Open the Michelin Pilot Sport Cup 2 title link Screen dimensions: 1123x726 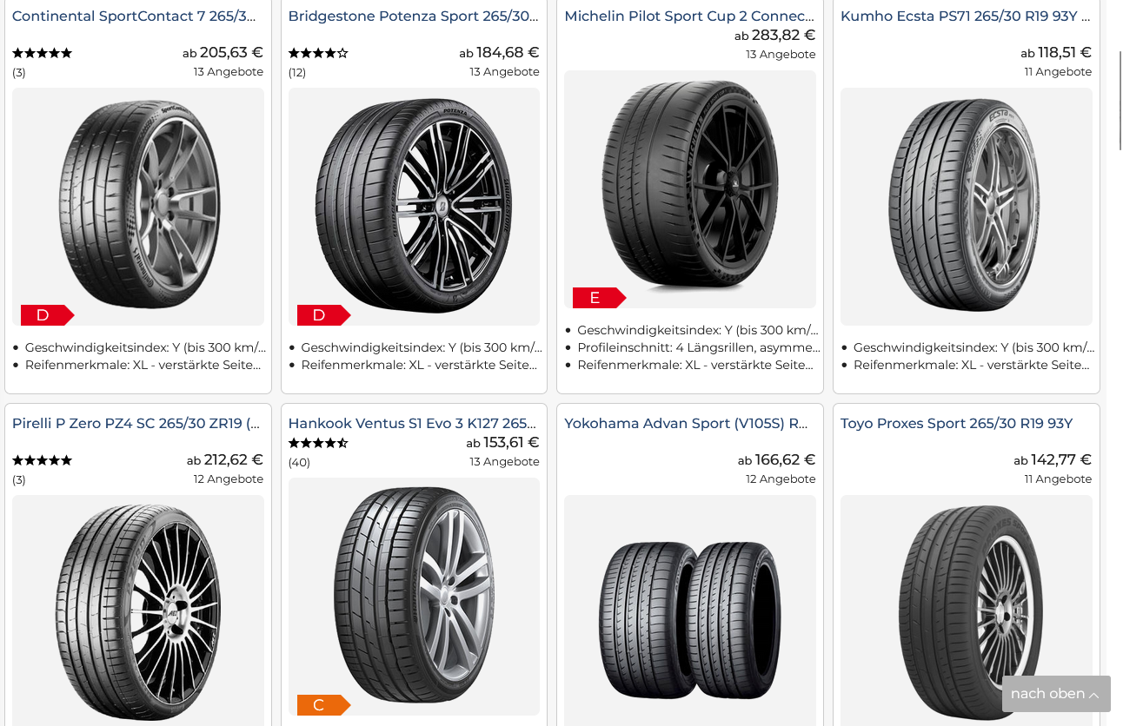689,16
